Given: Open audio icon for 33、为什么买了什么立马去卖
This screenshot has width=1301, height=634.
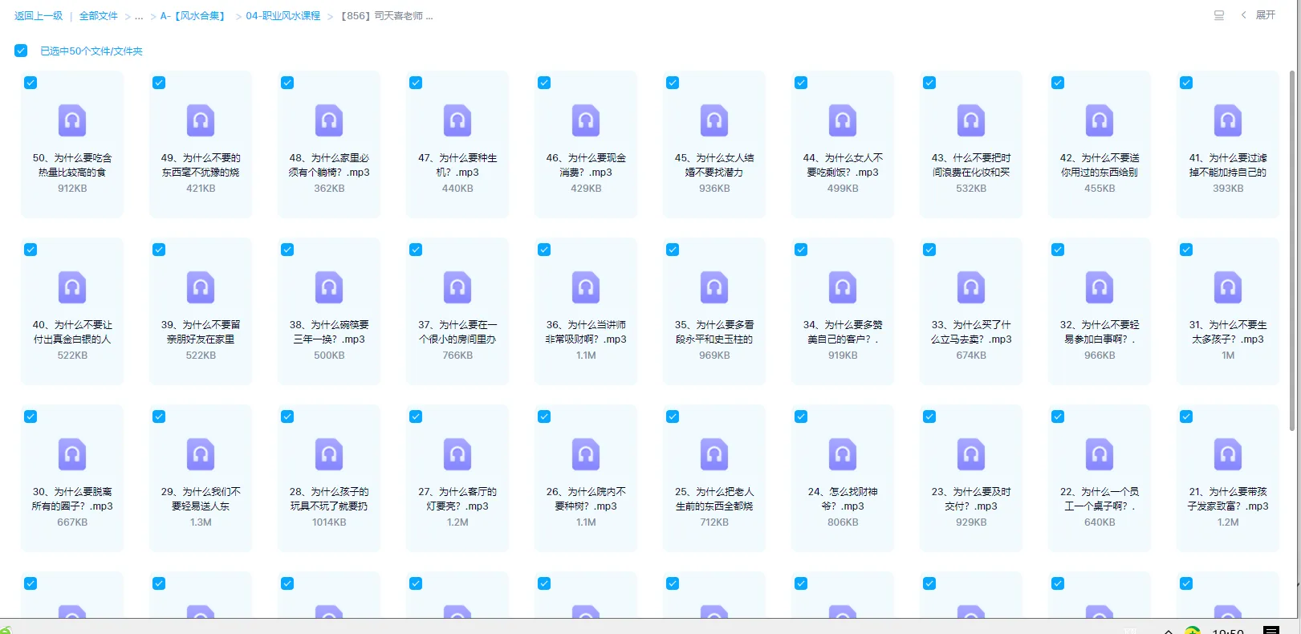Looking at the screenshot, I should click(x=971, y=287).
